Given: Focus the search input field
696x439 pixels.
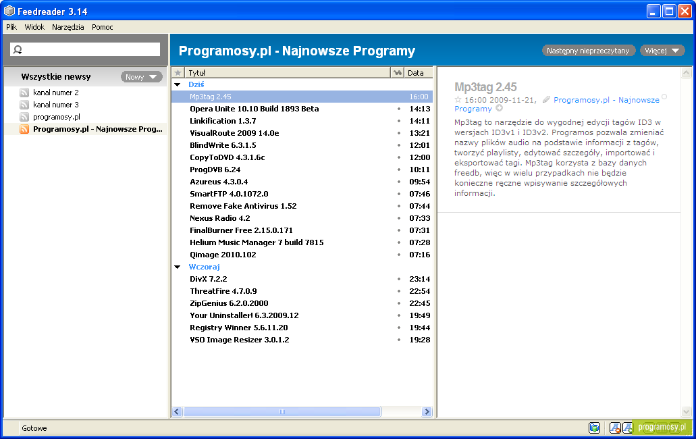Looking at the screenshot, I should click(85, 50).
